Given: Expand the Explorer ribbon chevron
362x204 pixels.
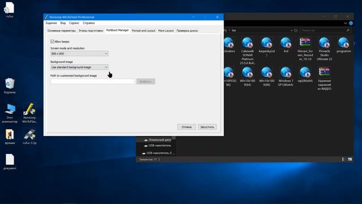Looking at the screenshot, I should (346, 23).
